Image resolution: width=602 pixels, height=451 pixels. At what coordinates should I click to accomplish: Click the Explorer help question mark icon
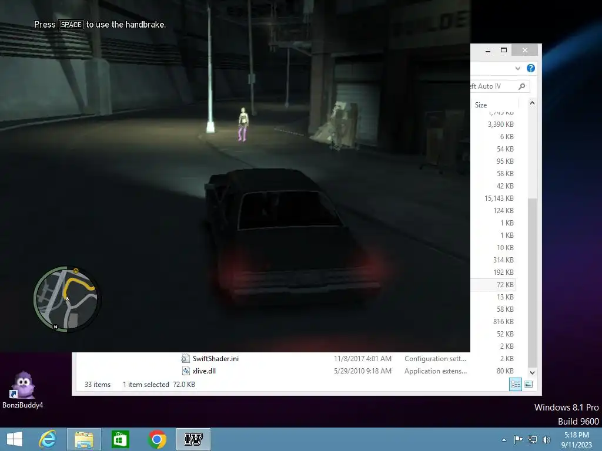click(x=531, y=68)
